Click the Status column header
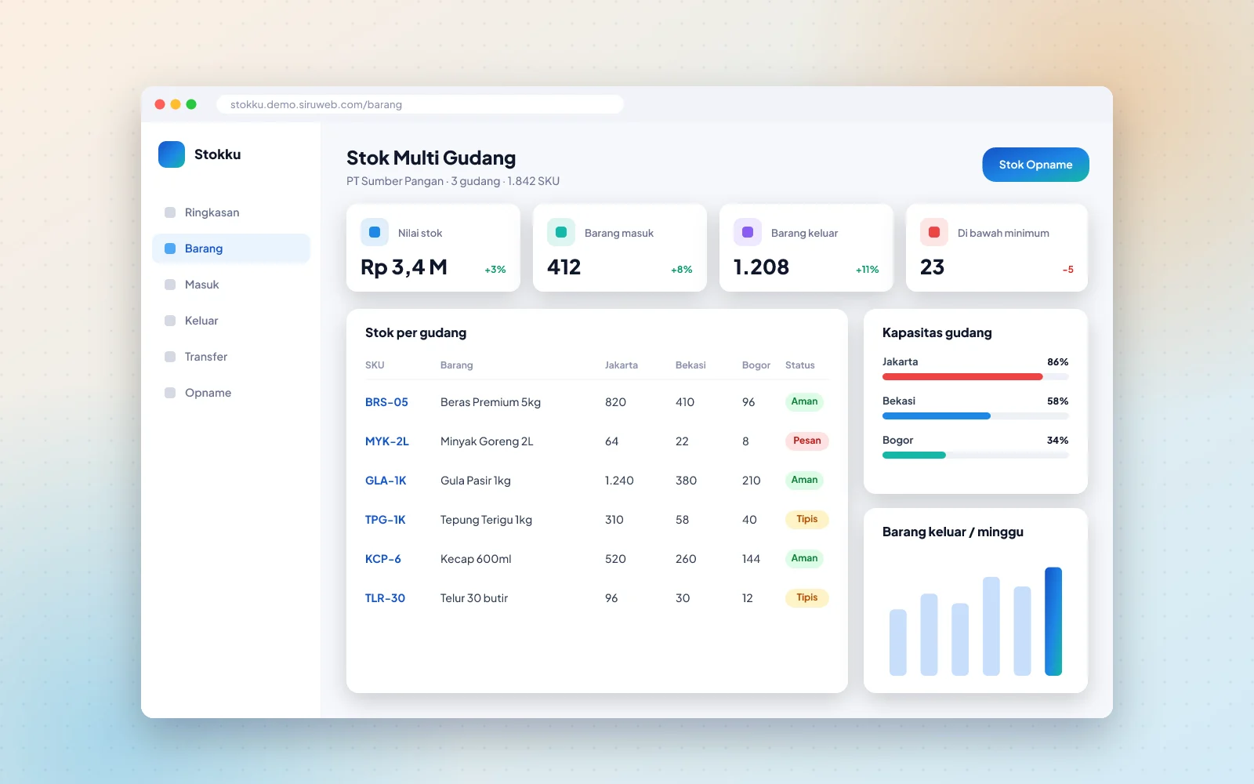Image resolution: width=1254 pixels, height=784 pixels. pos(800,365)
